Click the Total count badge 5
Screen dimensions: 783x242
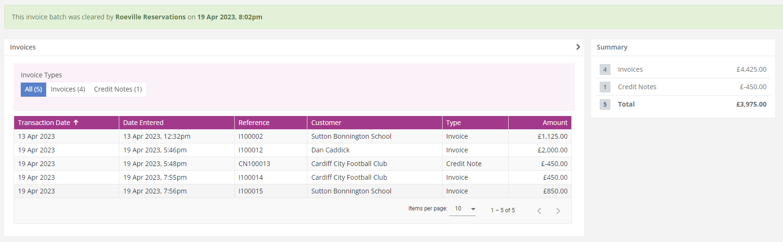[x=605, y=104]
